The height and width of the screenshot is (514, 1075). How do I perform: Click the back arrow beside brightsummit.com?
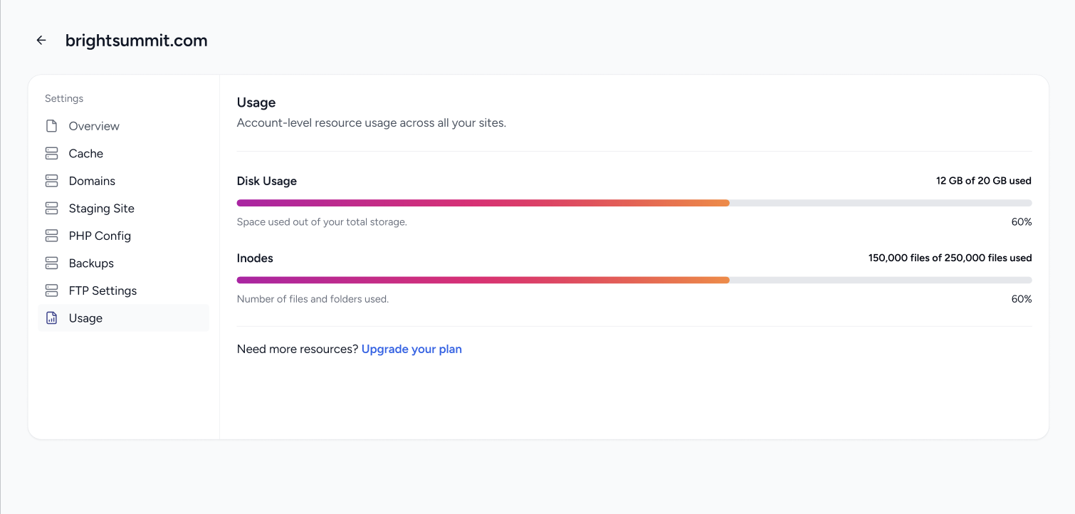pyautogui.click(x=41, y=41)
